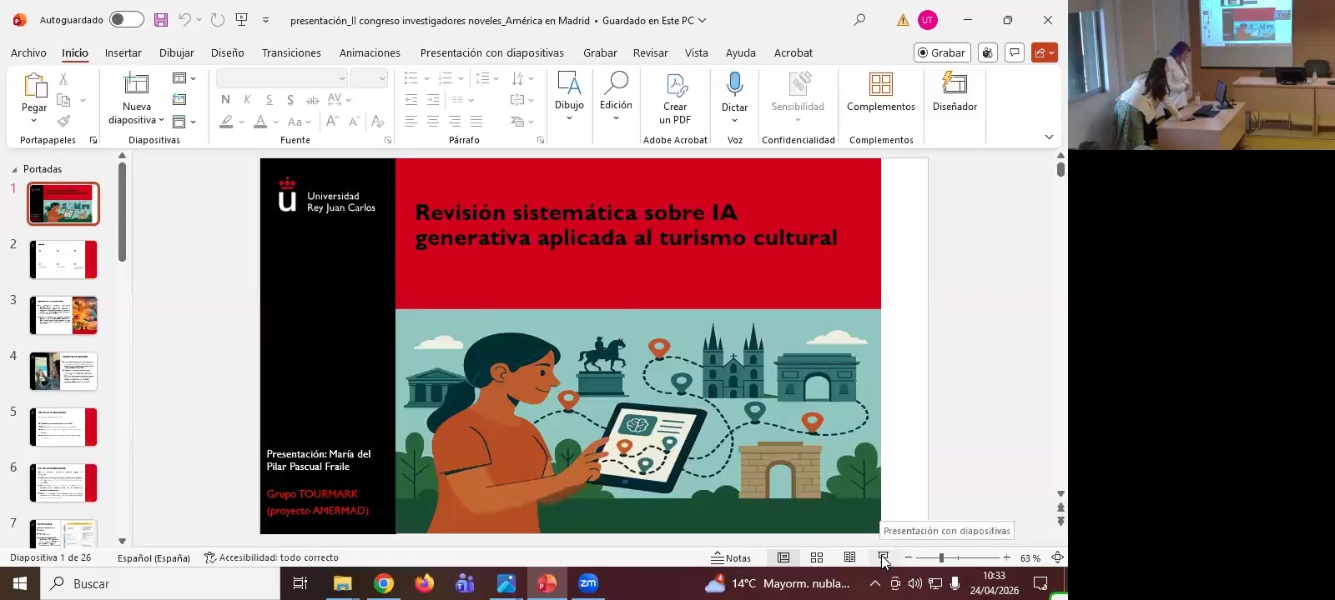Image resolution: width=1335 pixels, height=600 pixels.
Task: Click Nueva diapositiva icon
Action: tap(136, 84)
